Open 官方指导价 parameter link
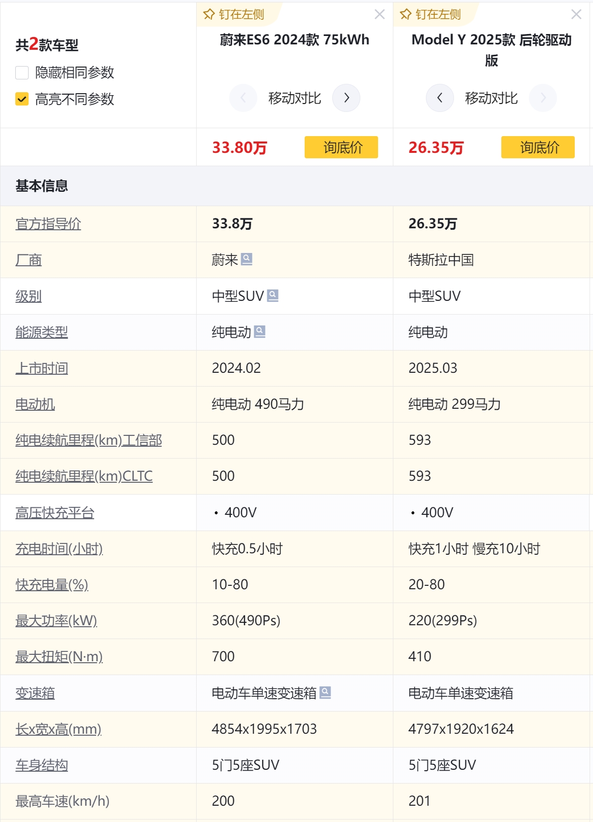The width and height of the screenshot is (593, 822). (48, 224)
